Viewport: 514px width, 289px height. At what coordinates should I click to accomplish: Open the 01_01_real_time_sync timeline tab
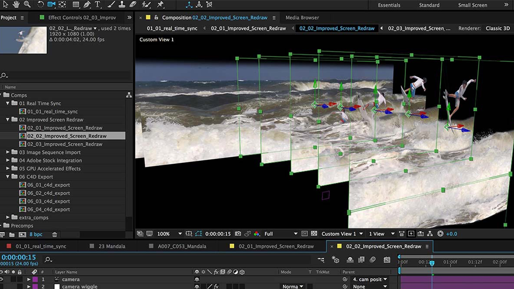(x=41, y=246)
